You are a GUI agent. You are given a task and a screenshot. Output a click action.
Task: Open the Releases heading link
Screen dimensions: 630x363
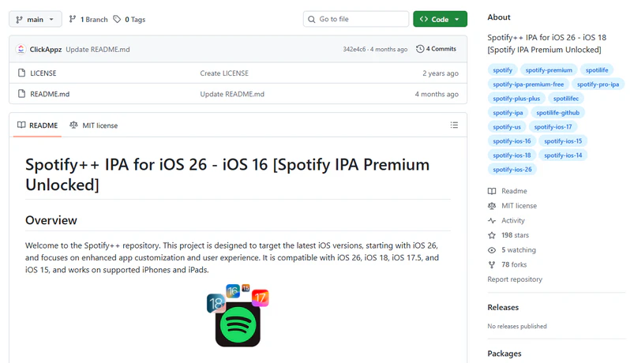pyautogui.click(x=503, y=307)
